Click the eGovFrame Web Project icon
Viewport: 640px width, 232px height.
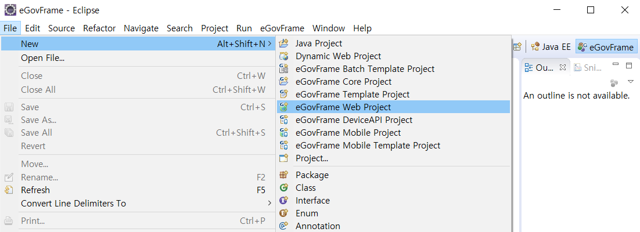coord(283,107)
